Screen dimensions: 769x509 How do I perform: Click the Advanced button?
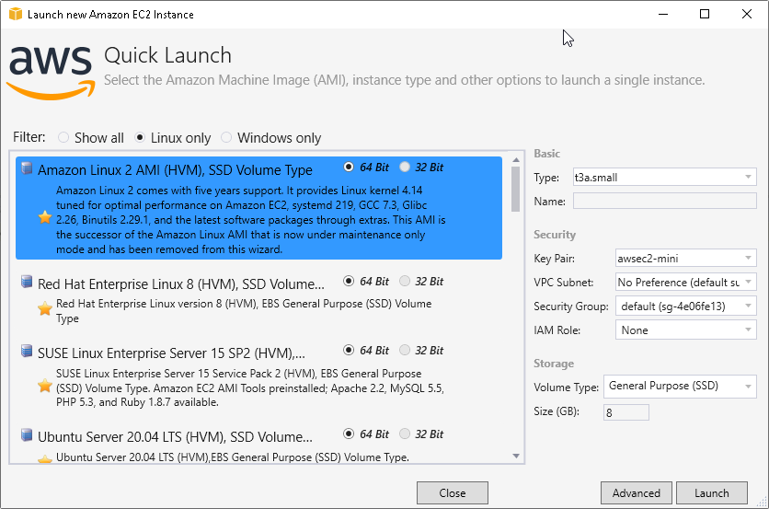click(x=637, y=492)
